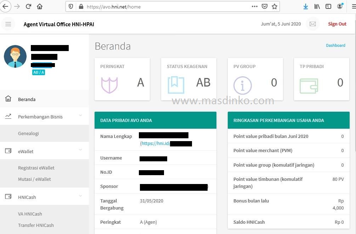Click the TP Pribadi card icon
356x234 pixels.
308,84
